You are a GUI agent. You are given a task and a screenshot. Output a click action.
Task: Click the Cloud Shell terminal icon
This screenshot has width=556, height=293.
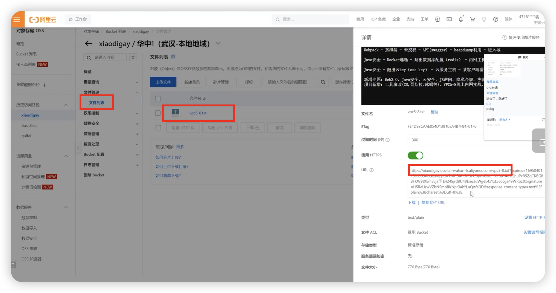click(449, 19)
